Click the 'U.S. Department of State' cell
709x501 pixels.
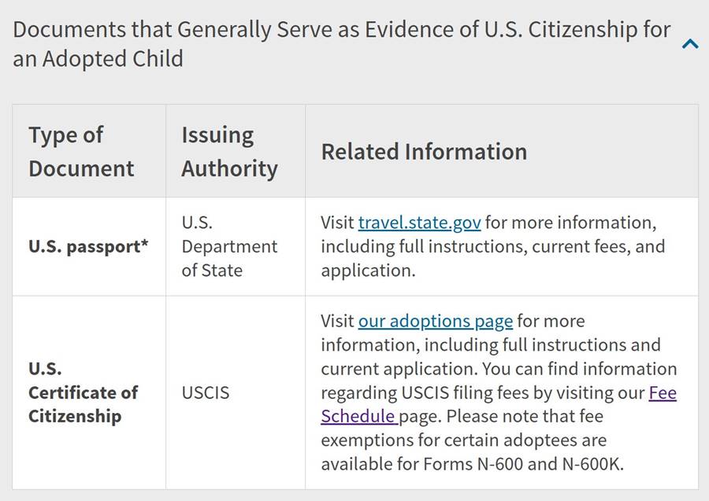(229, 246)
